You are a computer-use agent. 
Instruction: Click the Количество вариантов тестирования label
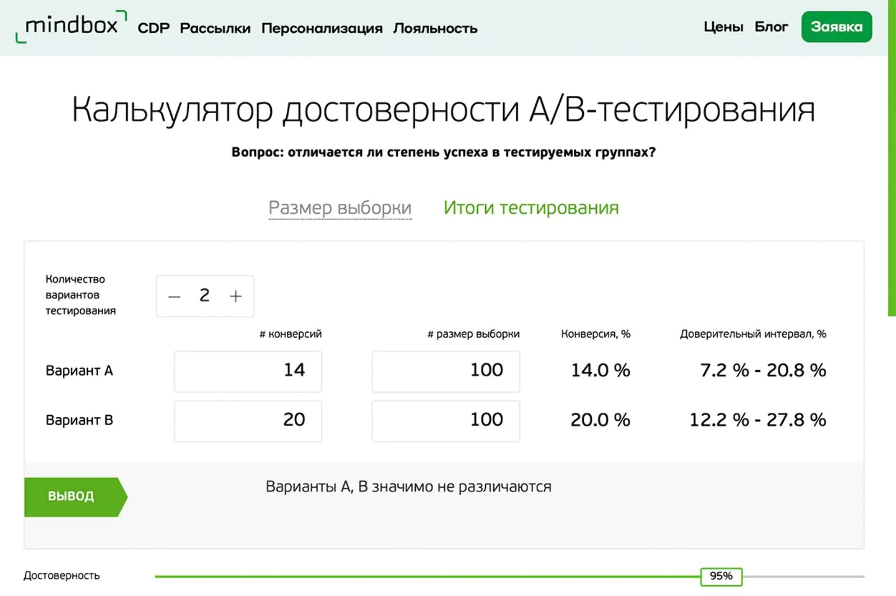(x=81, y=295)
